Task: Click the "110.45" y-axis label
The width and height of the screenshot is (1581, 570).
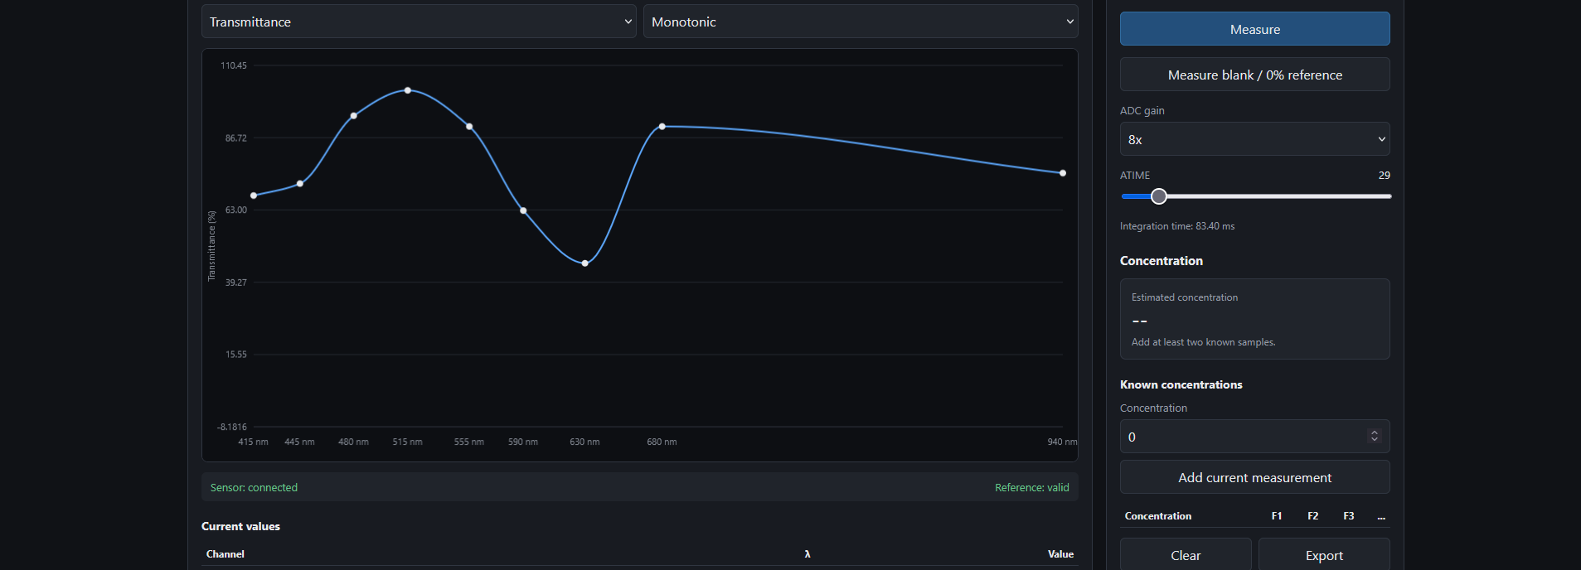Action: pyautogui.click(x=234, y=65)
